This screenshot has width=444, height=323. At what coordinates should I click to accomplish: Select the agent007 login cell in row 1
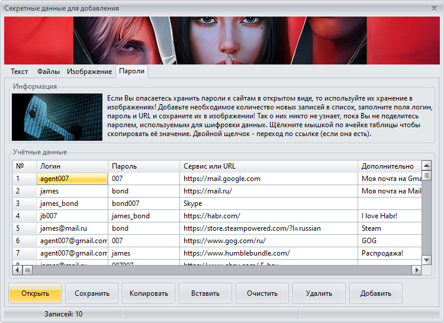[72, 179]
